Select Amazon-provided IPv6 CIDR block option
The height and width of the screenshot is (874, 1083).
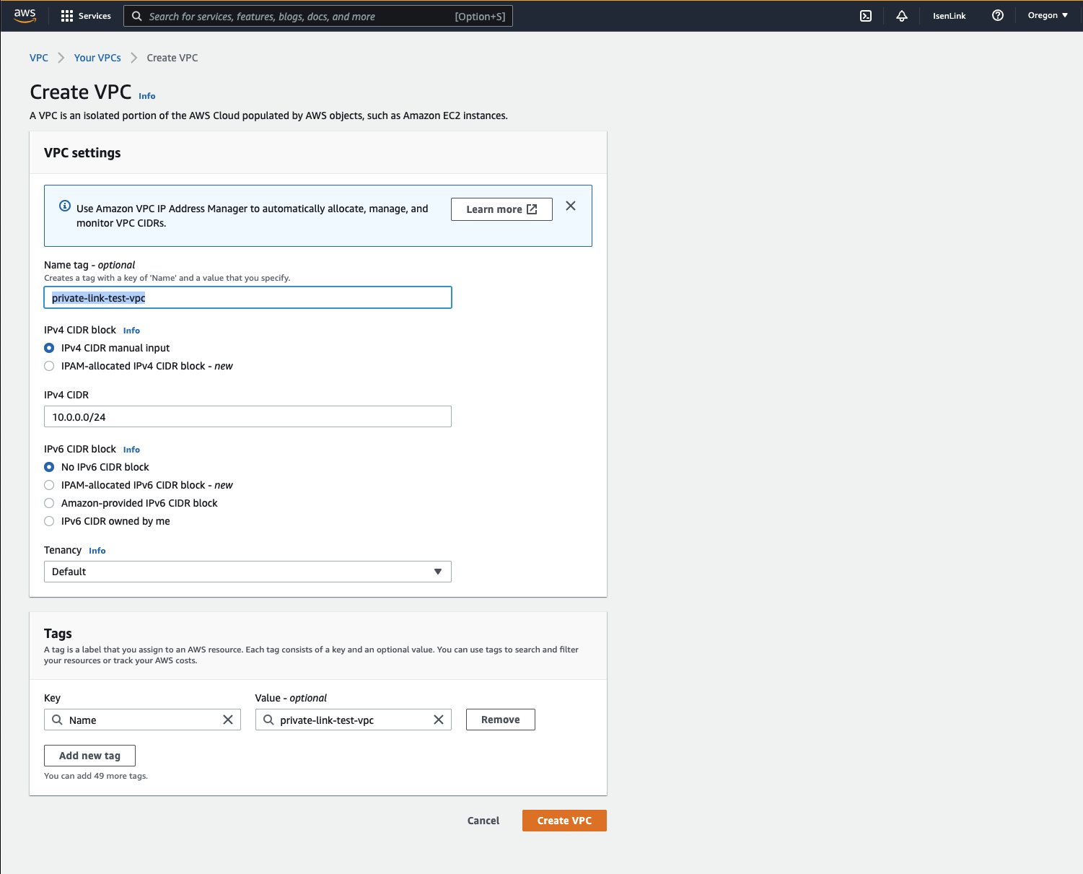[x=49, y=503]
